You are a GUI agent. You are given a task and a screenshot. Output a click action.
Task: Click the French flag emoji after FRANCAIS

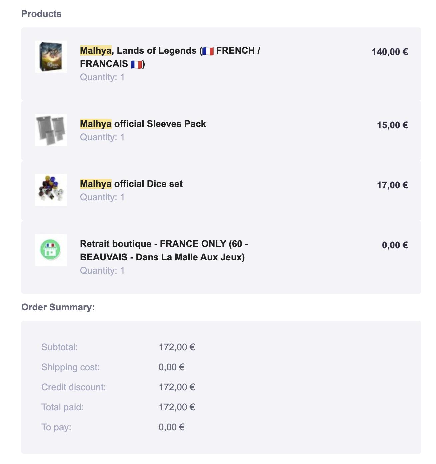pyautogui.click(x=136, y=64)
